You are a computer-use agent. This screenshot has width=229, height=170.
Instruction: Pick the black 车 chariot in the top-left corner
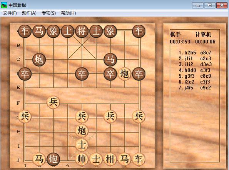[x=25, y=31]
